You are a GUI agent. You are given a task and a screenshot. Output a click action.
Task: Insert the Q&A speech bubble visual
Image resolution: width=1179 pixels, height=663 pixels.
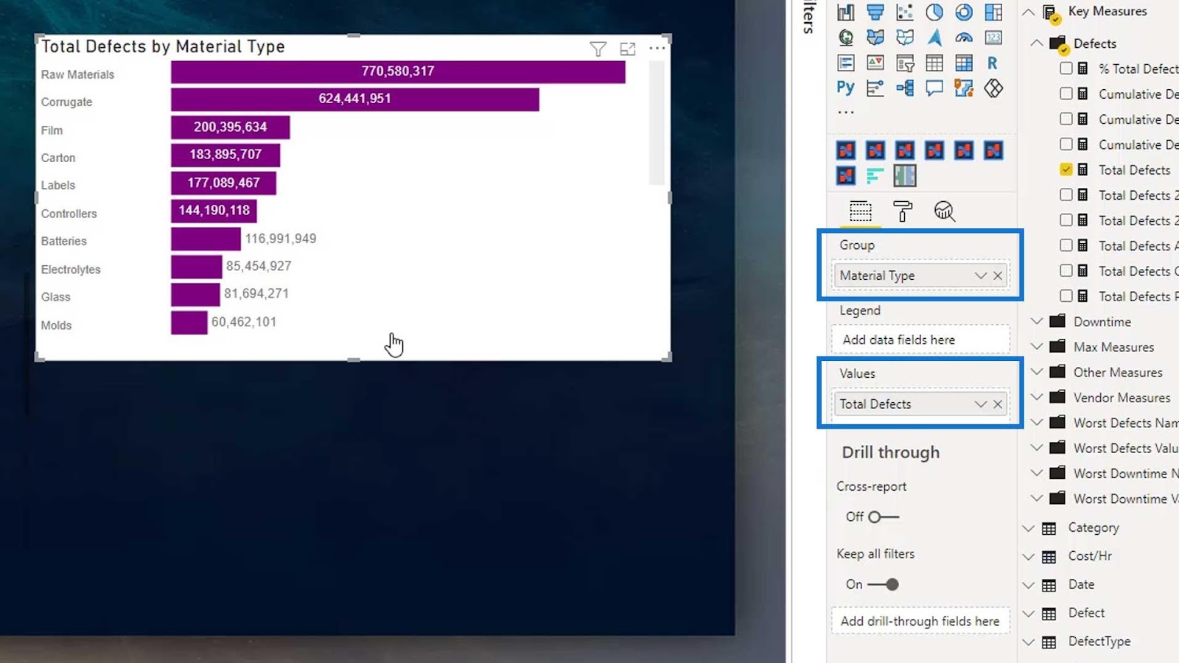934,88
